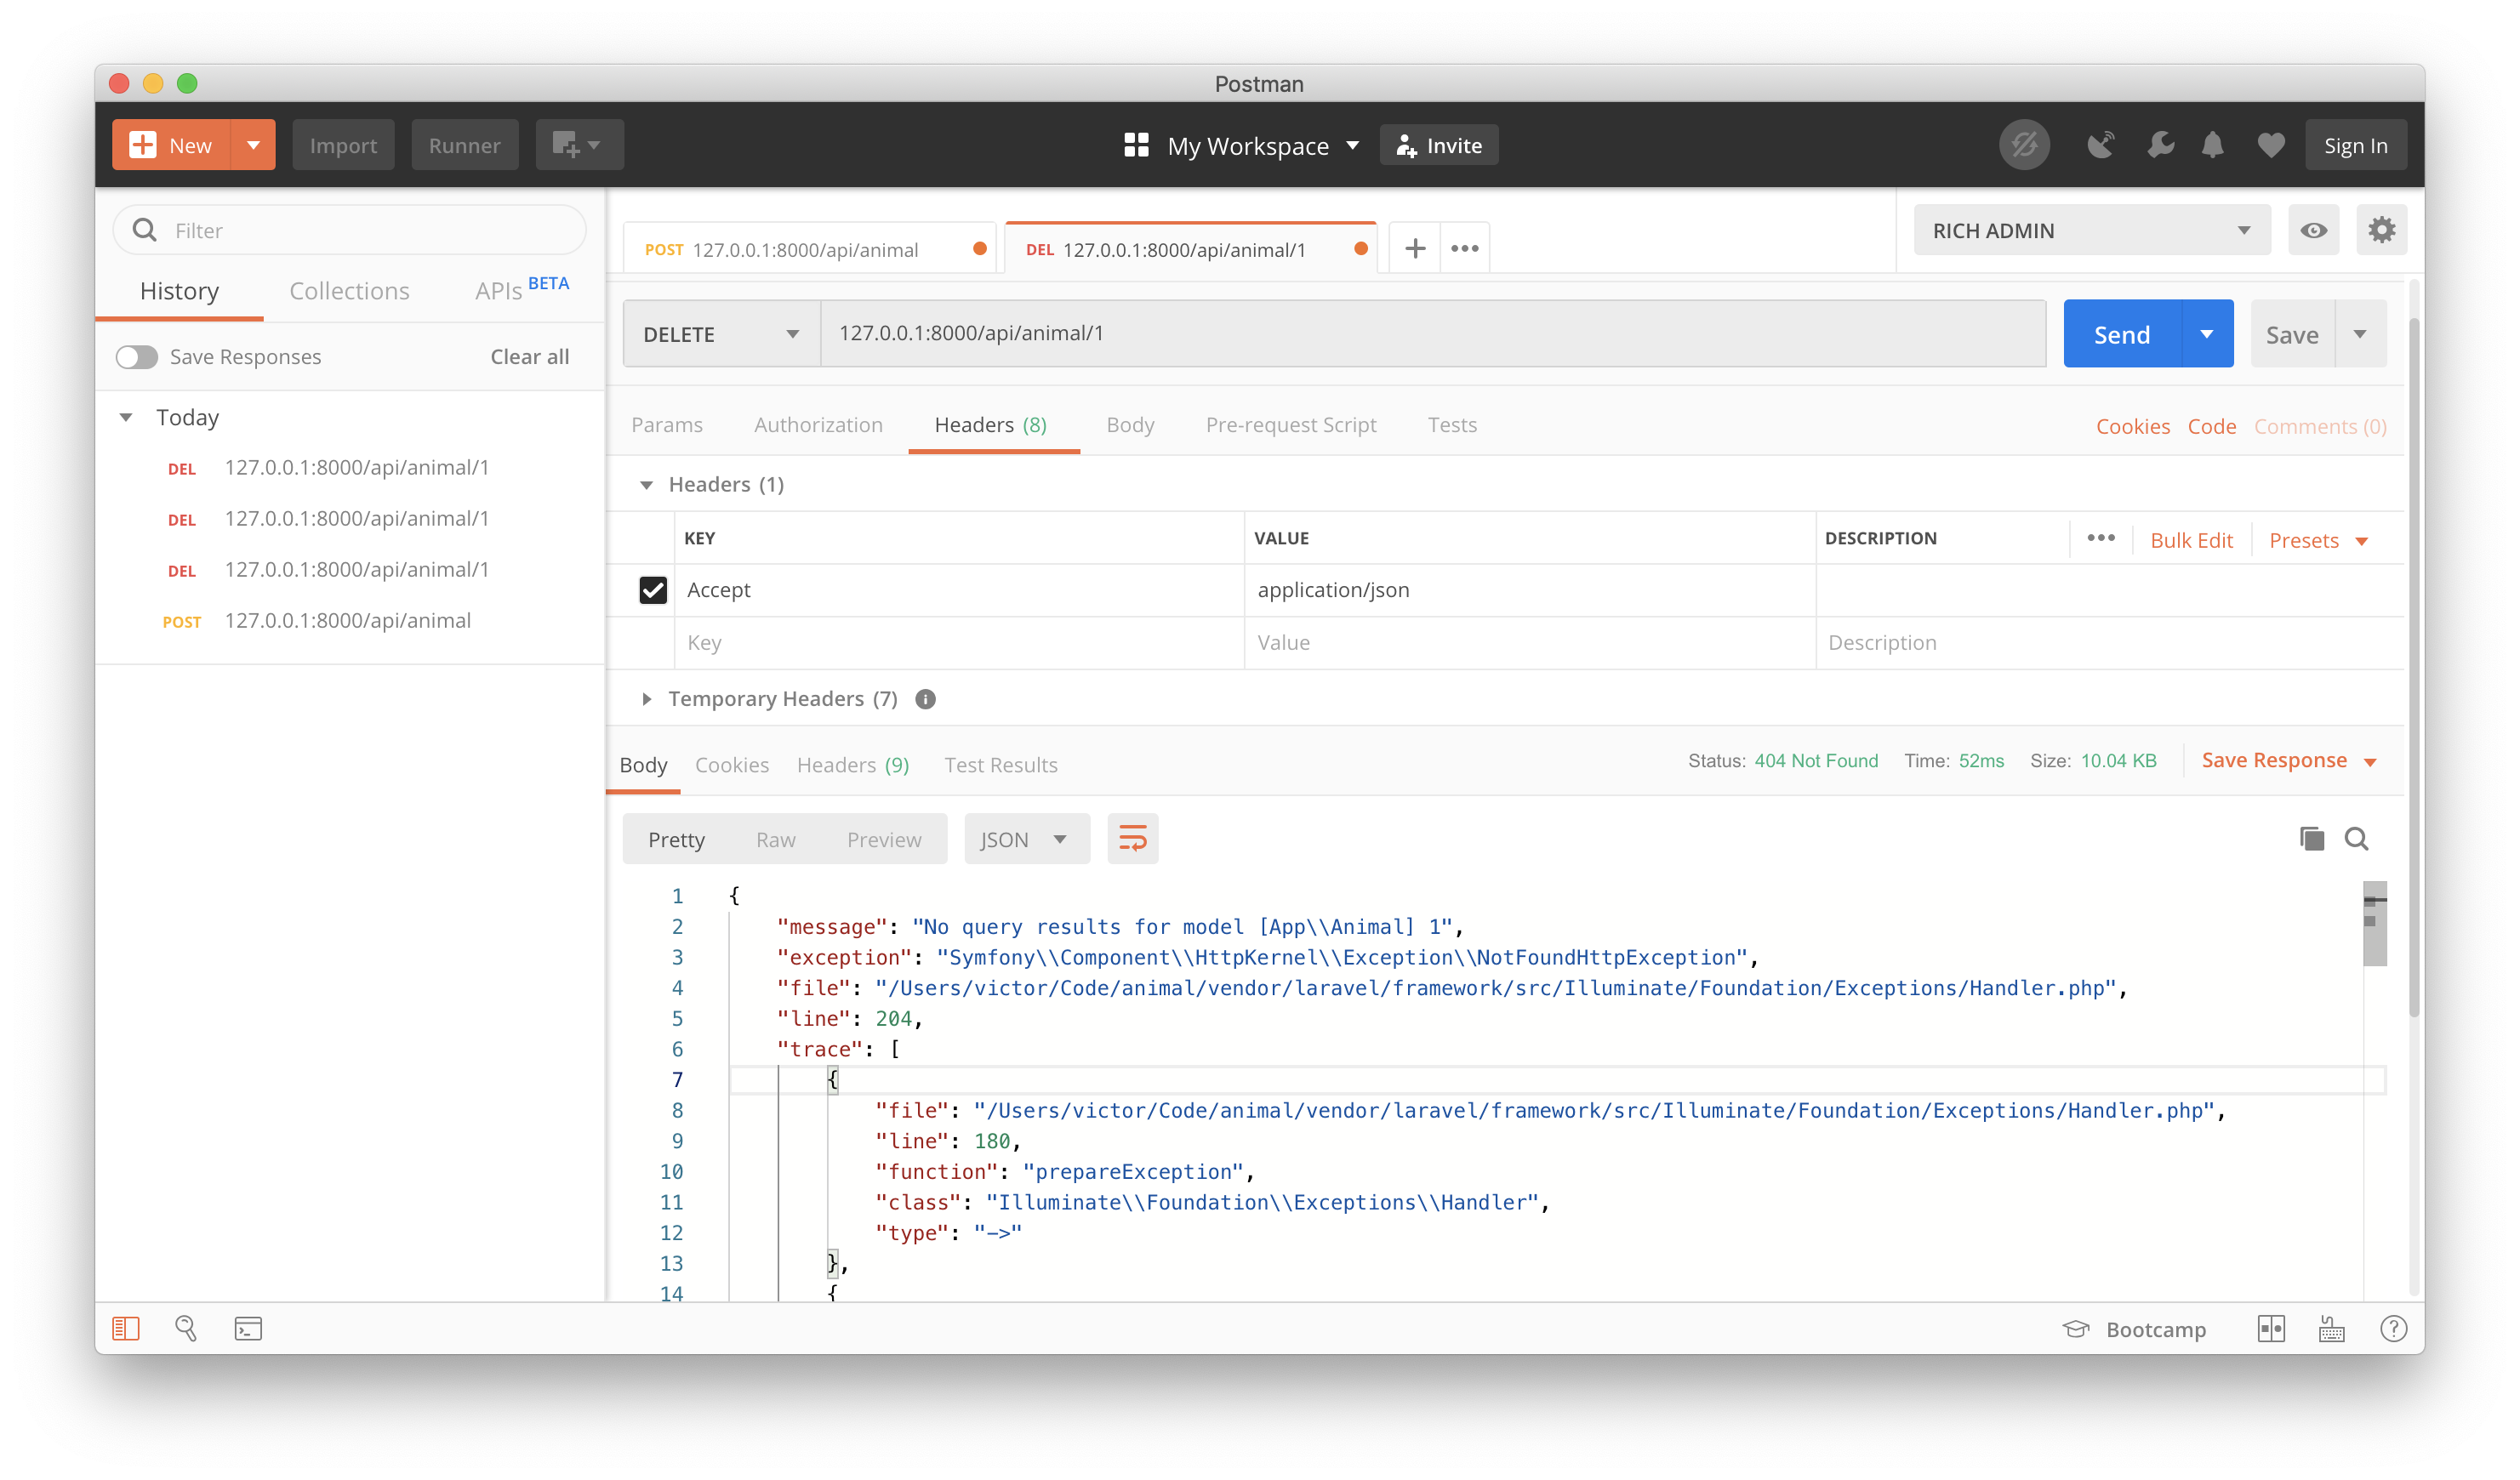Open the Runner button

tap(464, 145)
